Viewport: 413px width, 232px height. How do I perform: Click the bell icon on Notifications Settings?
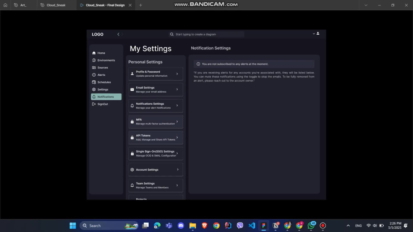[132, 105]
